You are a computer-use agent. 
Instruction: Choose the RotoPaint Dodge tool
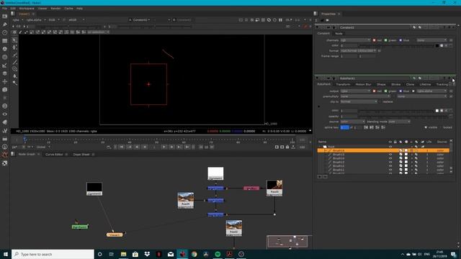point(14,83)
